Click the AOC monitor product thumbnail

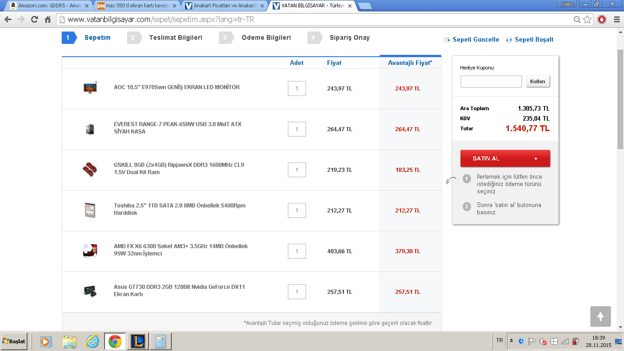[x=90, y=88]
